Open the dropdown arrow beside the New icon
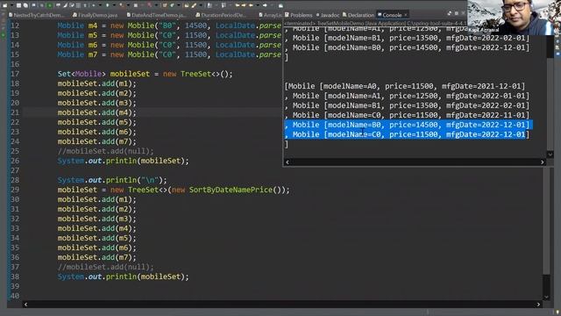This screenshot has width=561, height=316. (x=11, y=5)
